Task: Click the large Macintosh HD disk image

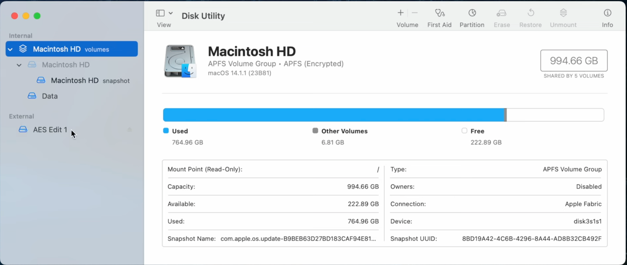Action: click(180, 61)
